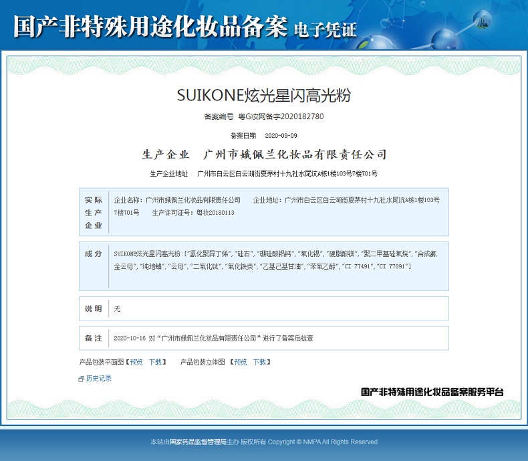This screenshot has height=461, width=528.
Task: Select the 成分 ingredients section label
Action: click(94, 254)
